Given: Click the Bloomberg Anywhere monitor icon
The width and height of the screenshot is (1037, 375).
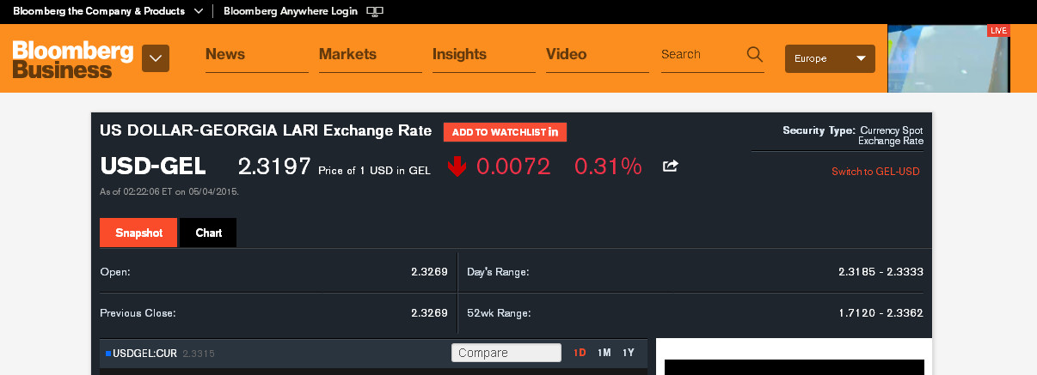Looking at the screenshot, I should (374, 12).
